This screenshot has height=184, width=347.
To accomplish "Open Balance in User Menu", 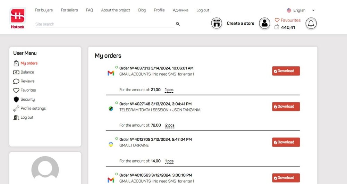I will click(x=27, y=72).
